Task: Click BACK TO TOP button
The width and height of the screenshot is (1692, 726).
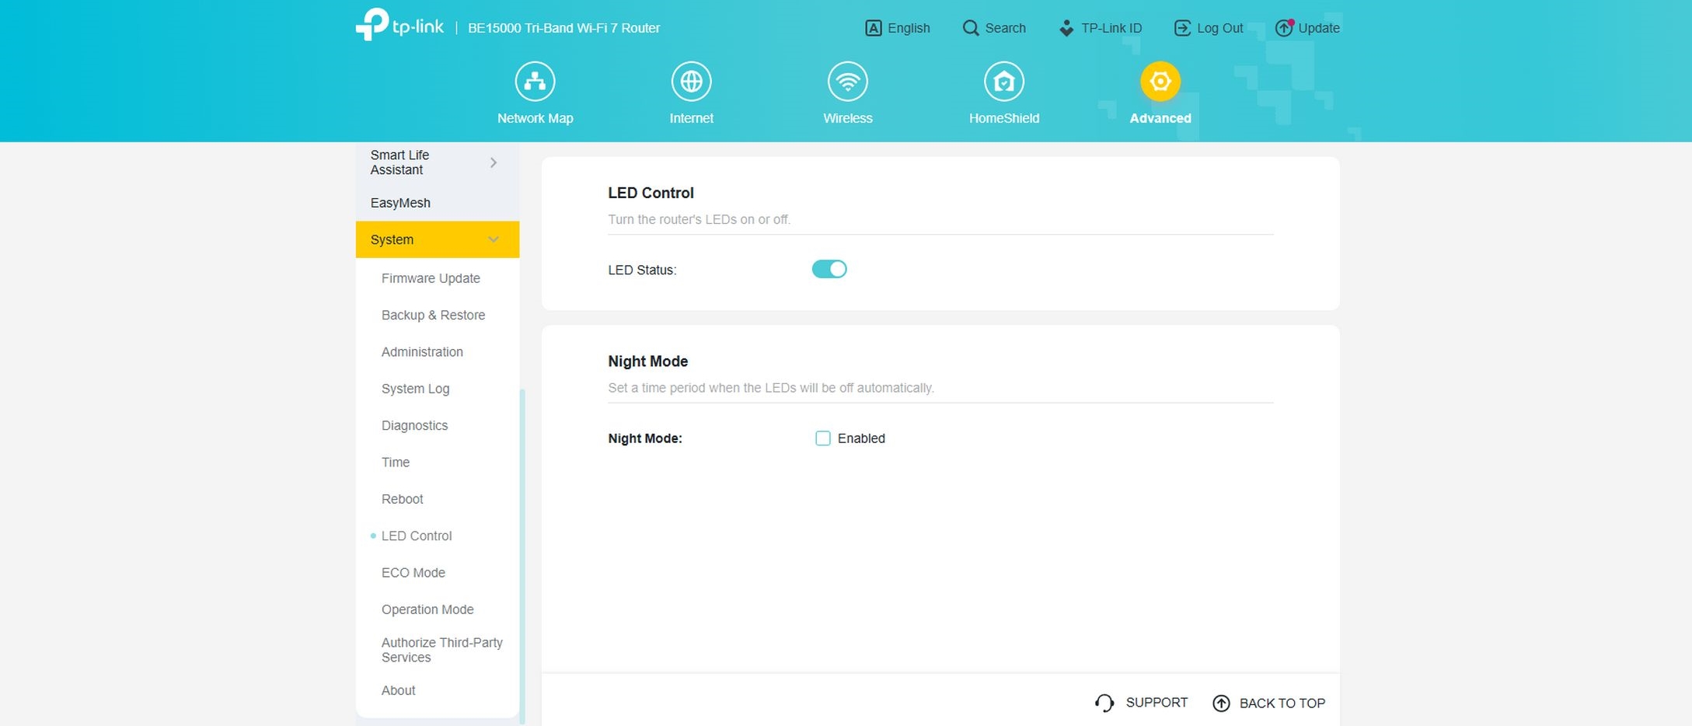Action: 1268,703
